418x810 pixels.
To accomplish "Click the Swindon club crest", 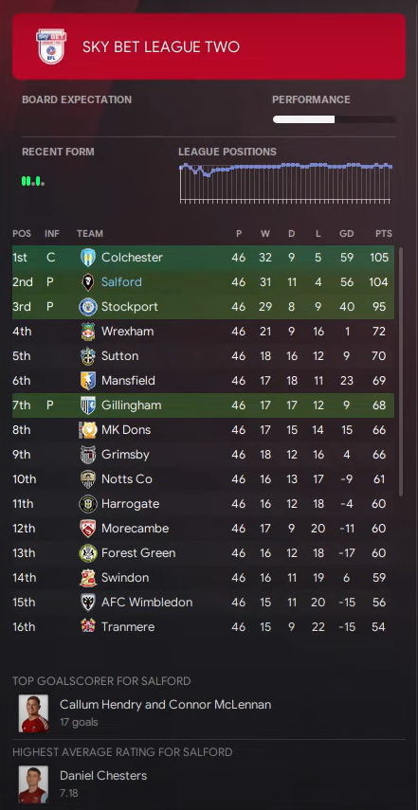I will point(88,578).
